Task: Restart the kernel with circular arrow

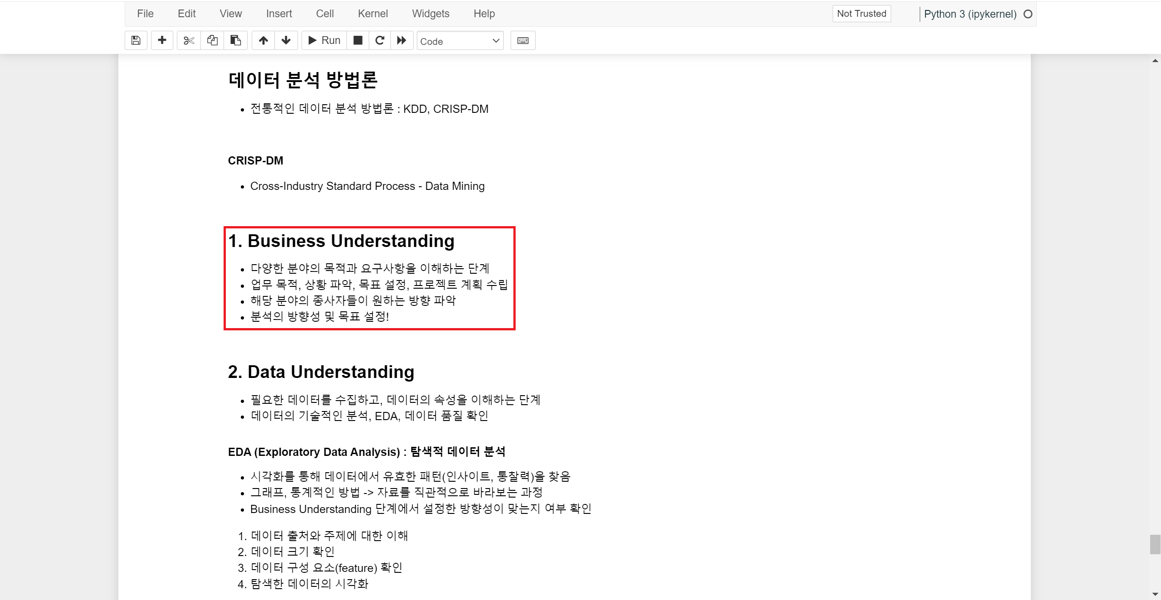Action: click(380, 40)
